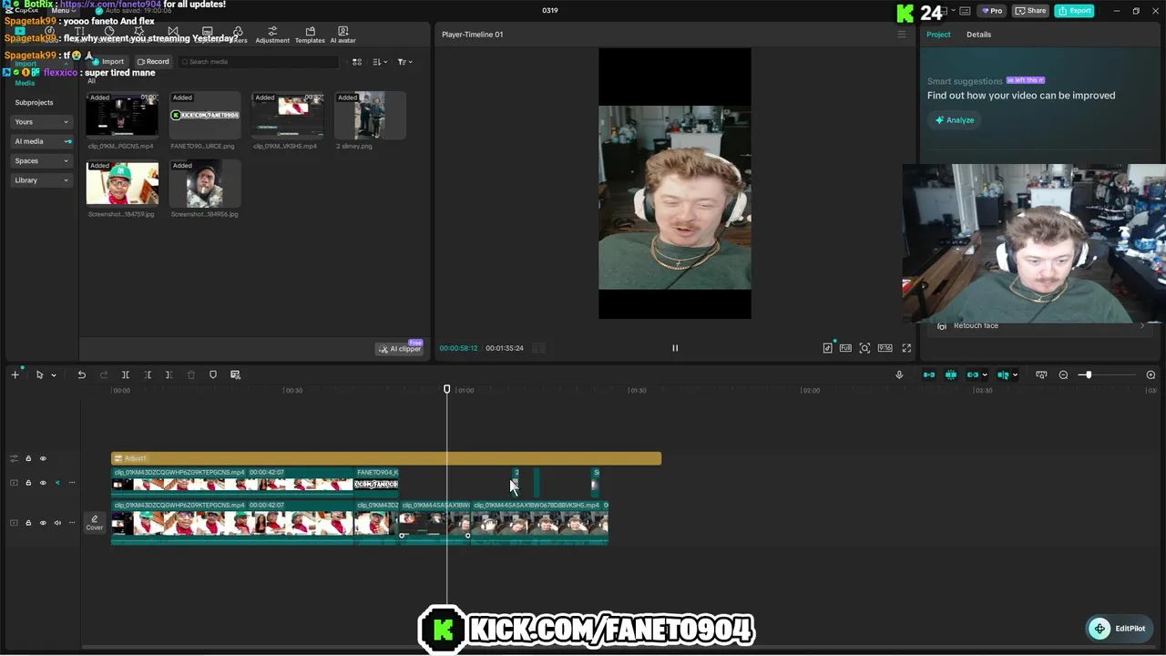
Task: Switch to the Details tab
Action: pyautogui.click(x=978, y=35)
